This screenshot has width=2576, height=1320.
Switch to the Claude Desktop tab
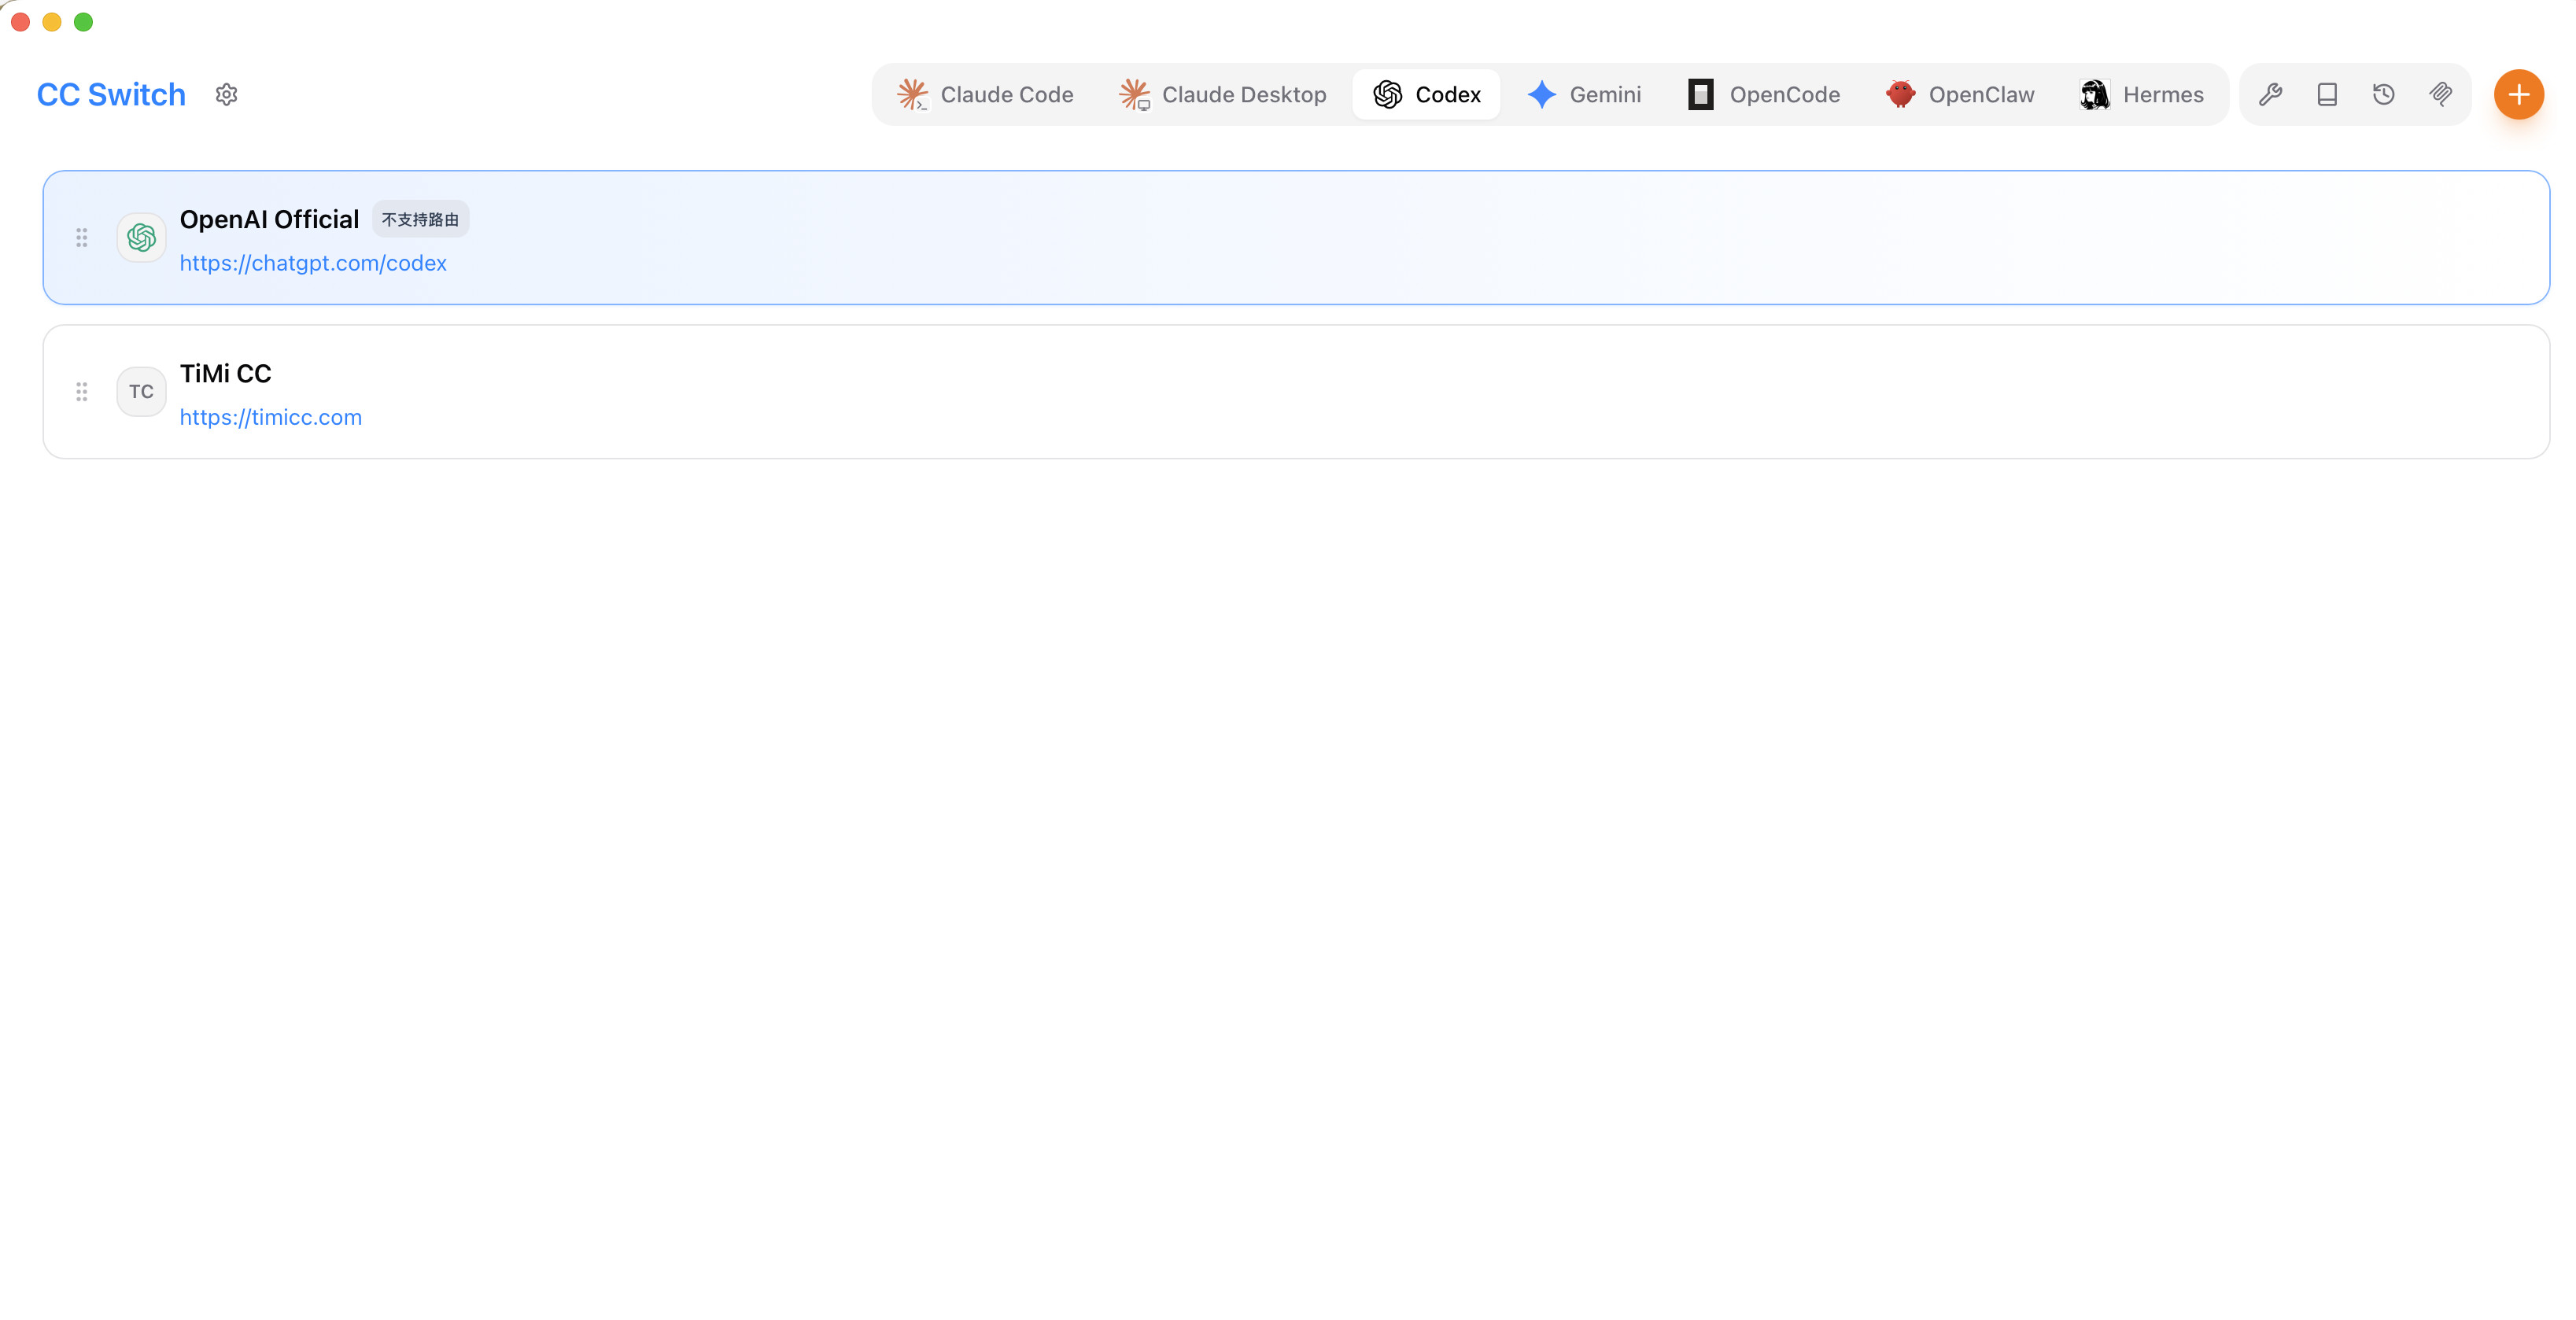tap(1222, 94)
